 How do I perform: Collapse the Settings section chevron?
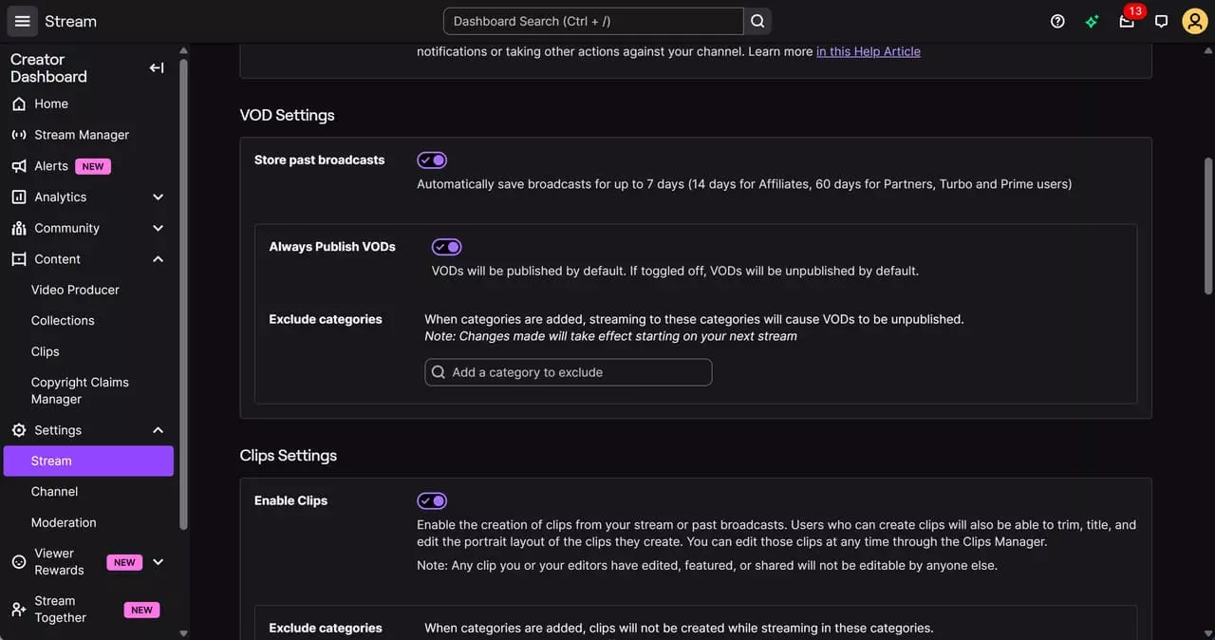(158, 430)
